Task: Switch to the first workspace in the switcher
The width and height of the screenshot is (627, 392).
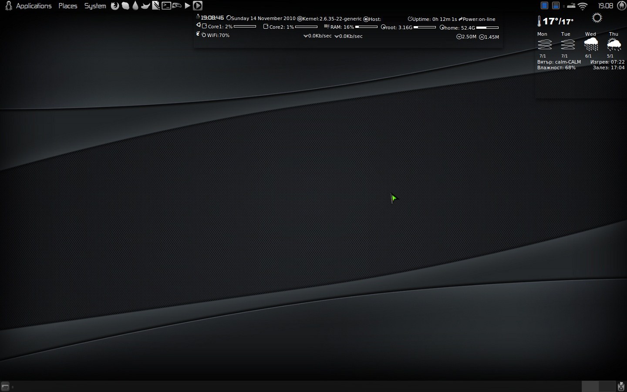Action: (590, 386)
